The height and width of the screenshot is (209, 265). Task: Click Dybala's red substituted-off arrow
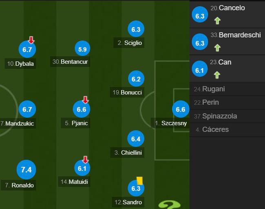pyautogui.click(x=31, y=40)
